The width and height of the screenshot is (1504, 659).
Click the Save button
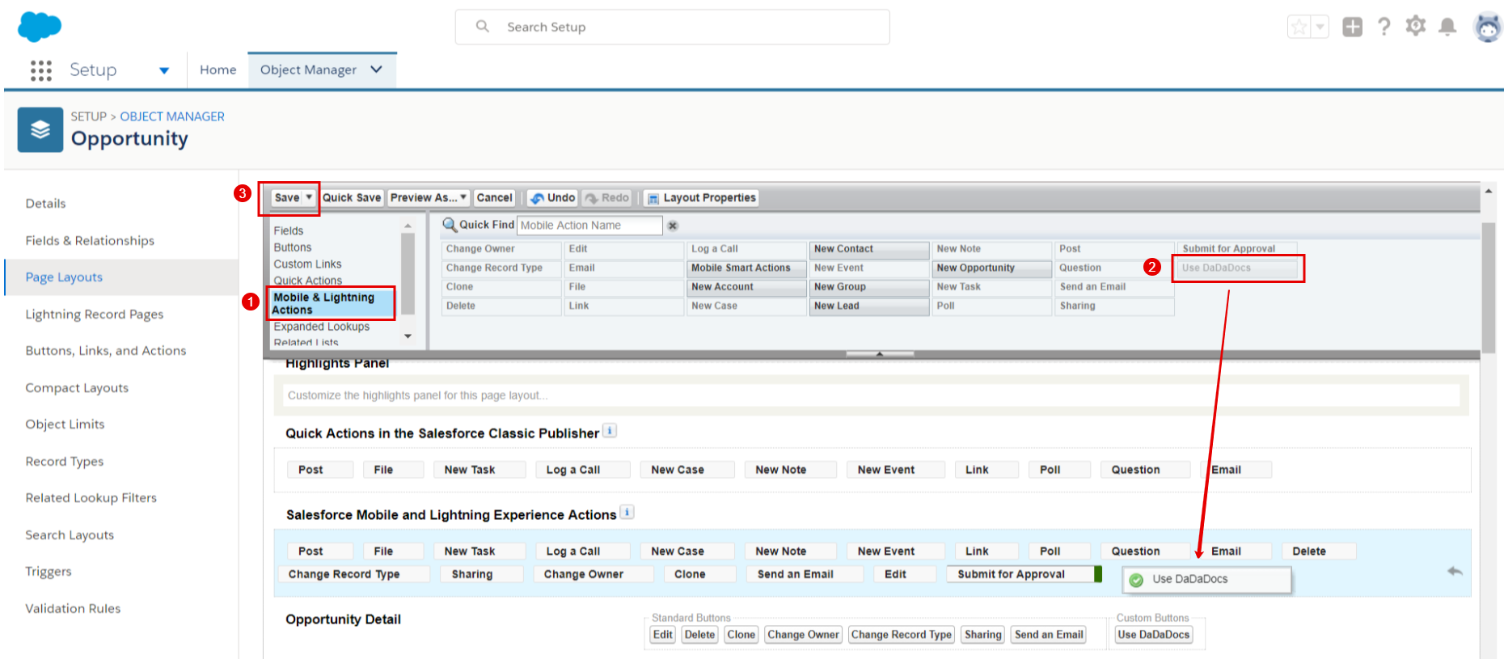coord(287,197)
